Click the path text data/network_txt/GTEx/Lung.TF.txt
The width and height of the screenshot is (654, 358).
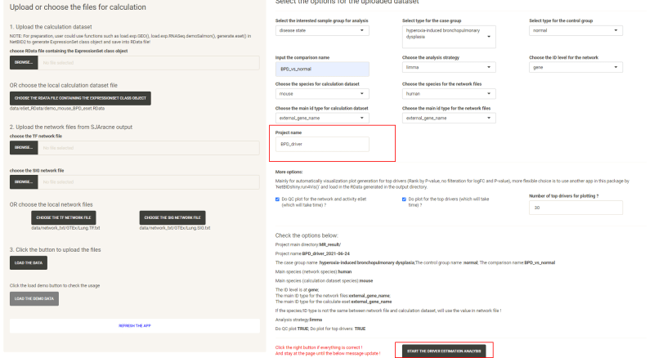(65, 228)
